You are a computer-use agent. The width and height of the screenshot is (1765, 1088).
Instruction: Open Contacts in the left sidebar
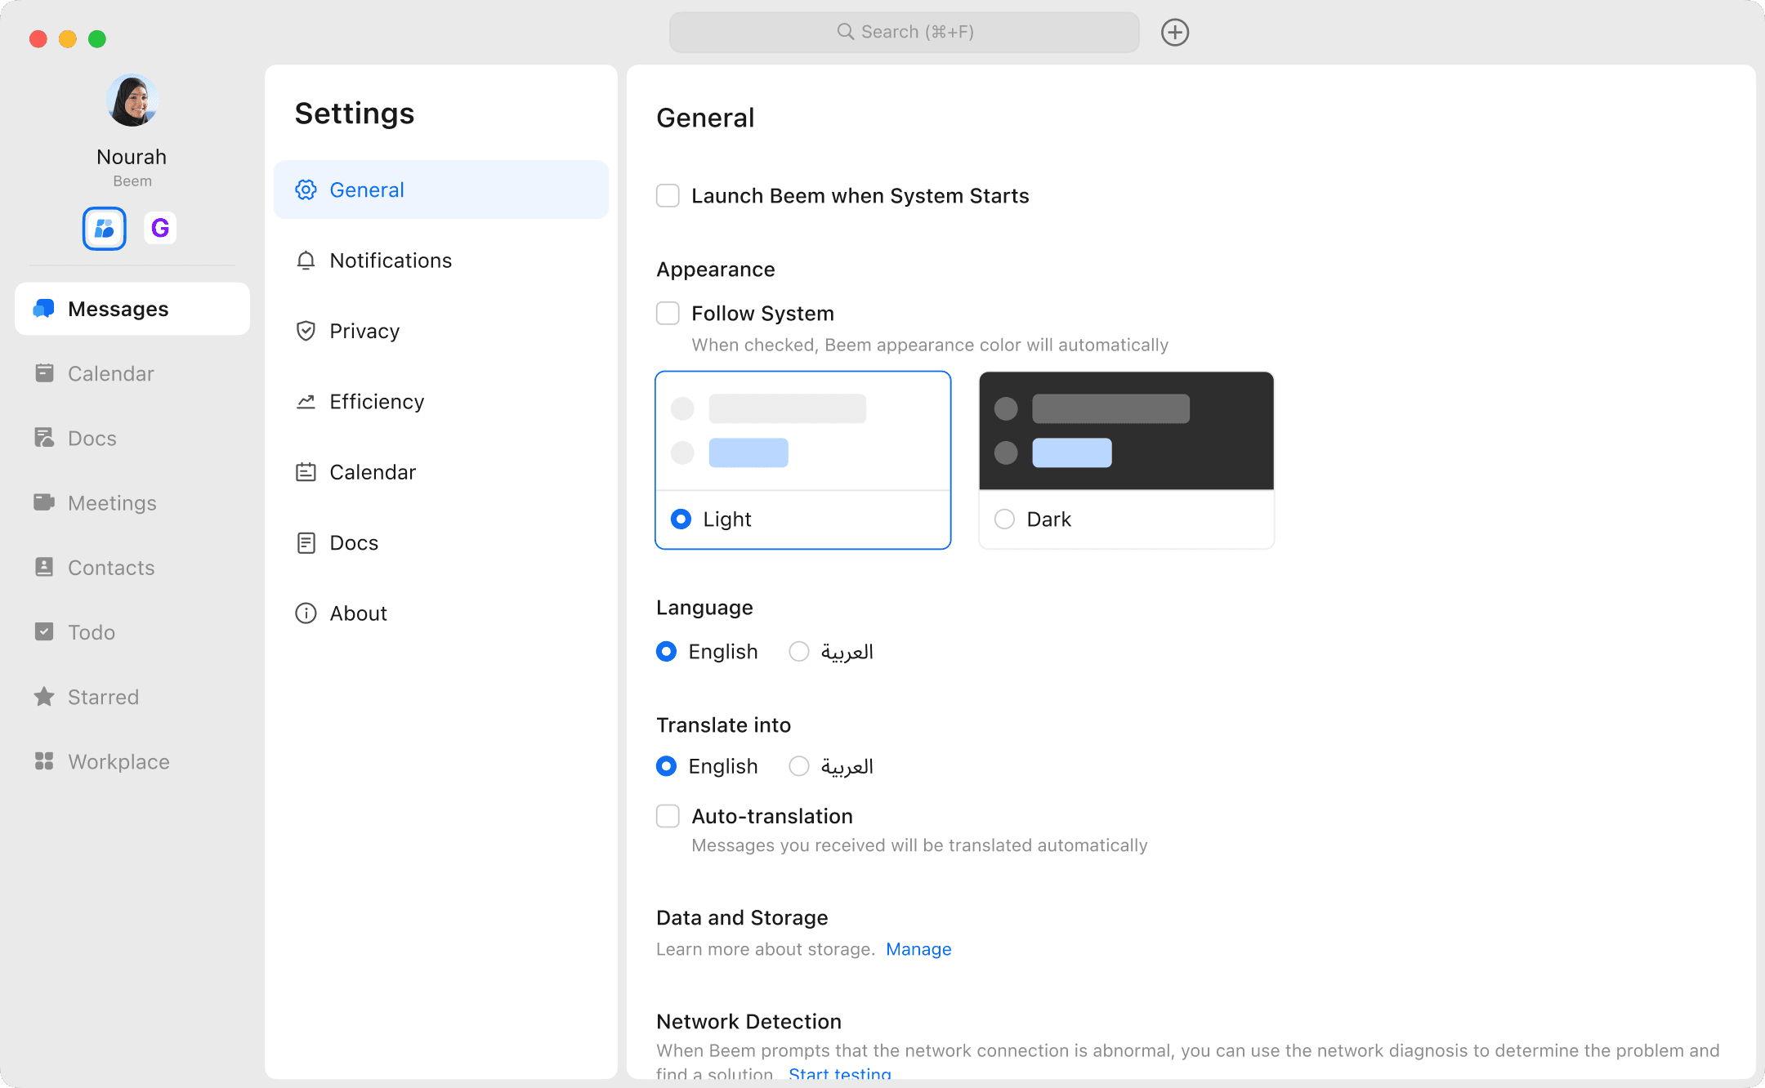[x=111, y=568]
